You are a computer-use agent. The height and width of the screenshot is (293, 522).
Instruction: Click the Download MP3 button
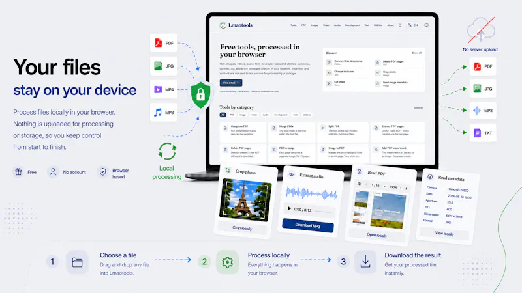point(308,225)
